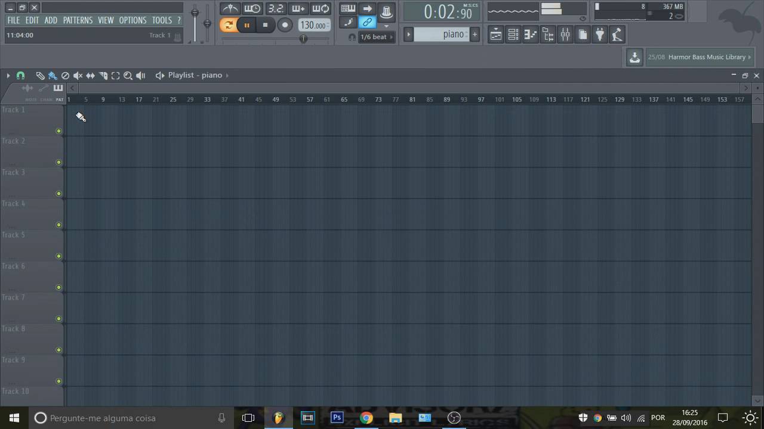Screen dimensions: 764x429
Task: Add new pattern with plus button
Action: tap(475, 35)
